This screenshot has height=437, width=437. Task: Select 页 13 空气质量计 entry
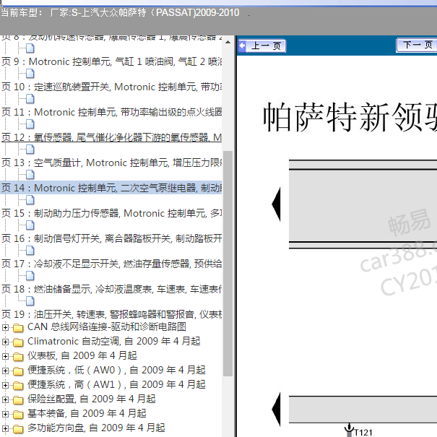(x=111, y=163)
